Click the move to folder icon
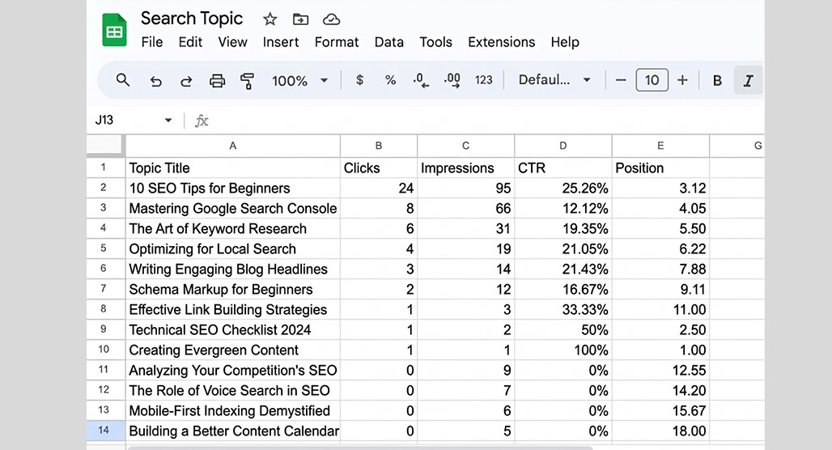Viewport: 832px width, 450px height. (x=300, y=19)
